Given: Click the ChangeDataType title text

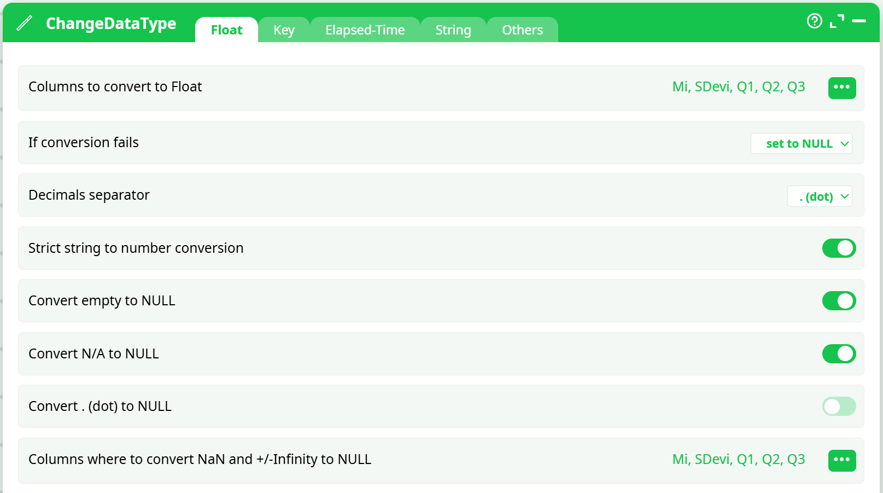Looking at the screenshot, I should click(111, 23).
